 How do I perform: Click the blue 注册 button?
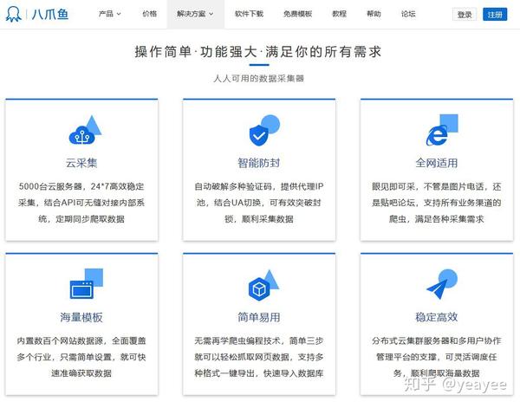495,14
